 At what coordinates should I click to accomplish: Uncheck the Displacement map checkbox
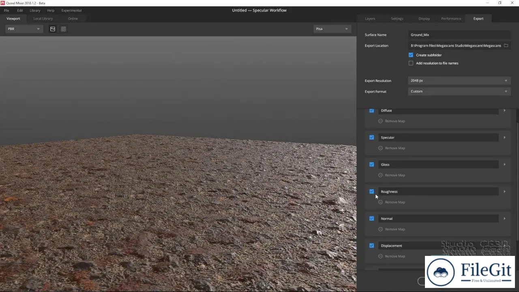(371, 245)
